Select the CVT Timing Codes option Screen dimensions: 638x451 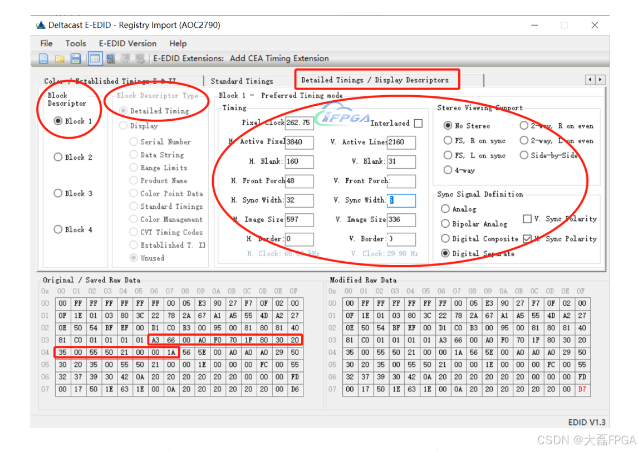tap(134, 232)
